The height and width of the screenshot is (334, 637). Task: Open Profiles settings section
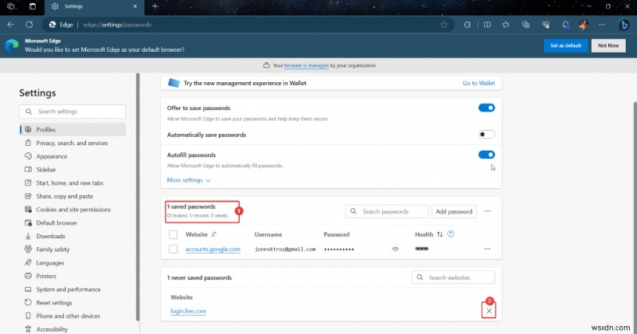72,129
